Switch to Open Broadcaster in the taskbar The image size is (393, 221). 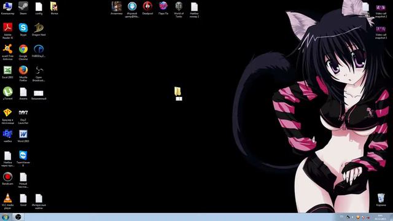(x=18, y=217)
